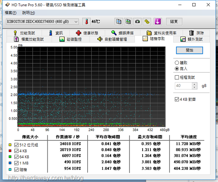Click the camera save screenshot icon

coord(138,22)
